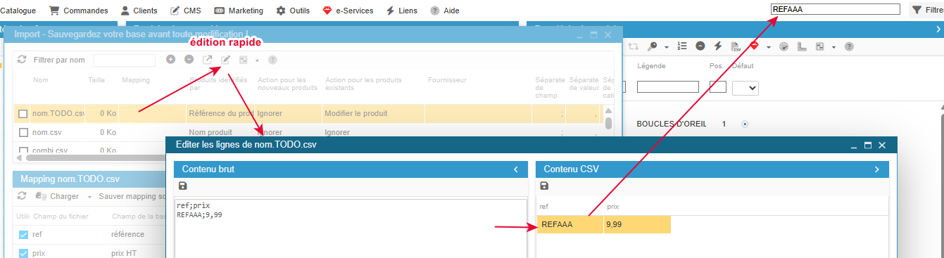
Task: Click the color palette icon in right panel
Action: 783,46
